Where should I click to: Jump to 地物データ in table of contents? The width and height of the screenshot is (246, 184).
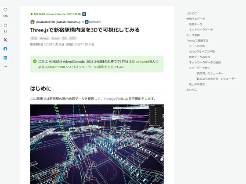pyautogui.click(x=195, y=24)
